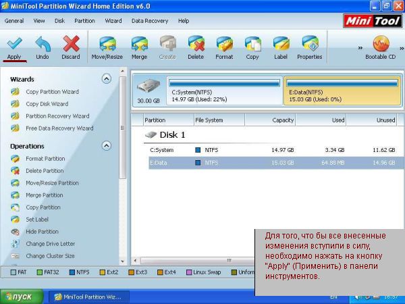Open the Disk menu
The height and width of the screenshot is (304, 405).
59,21
